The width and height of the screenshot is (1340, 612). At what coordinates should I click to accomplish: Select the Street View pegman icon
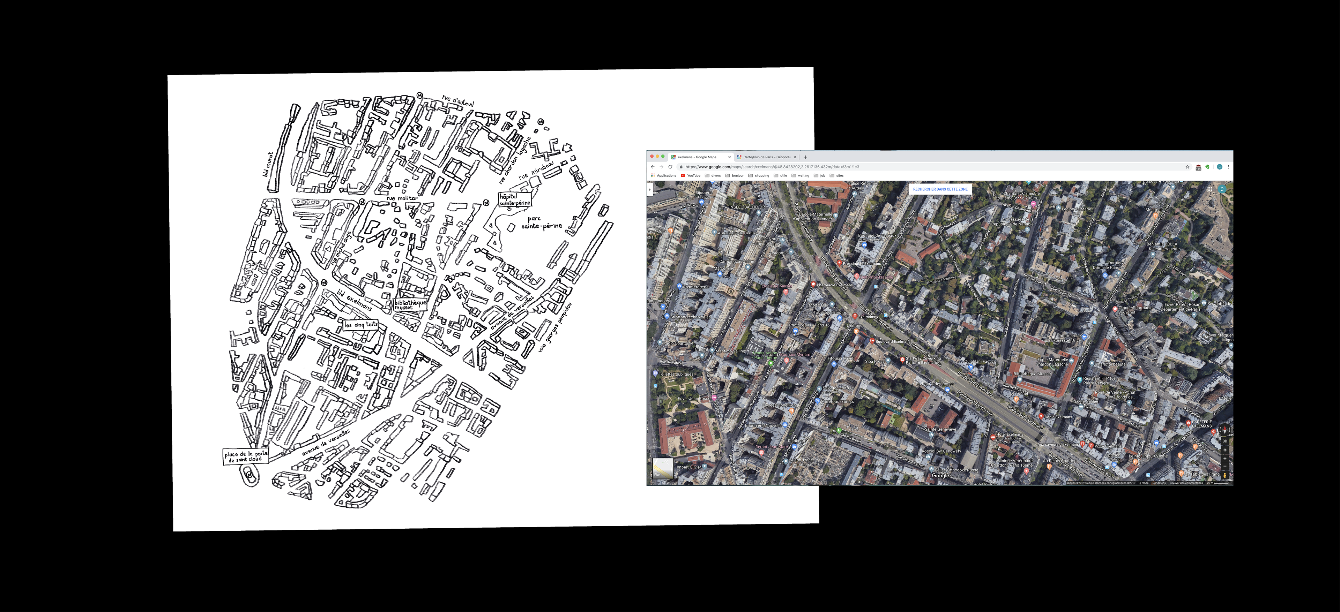click(1225, 475)
